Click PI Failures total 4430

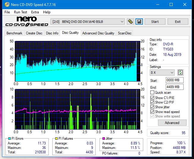click(x=89, y=152)
